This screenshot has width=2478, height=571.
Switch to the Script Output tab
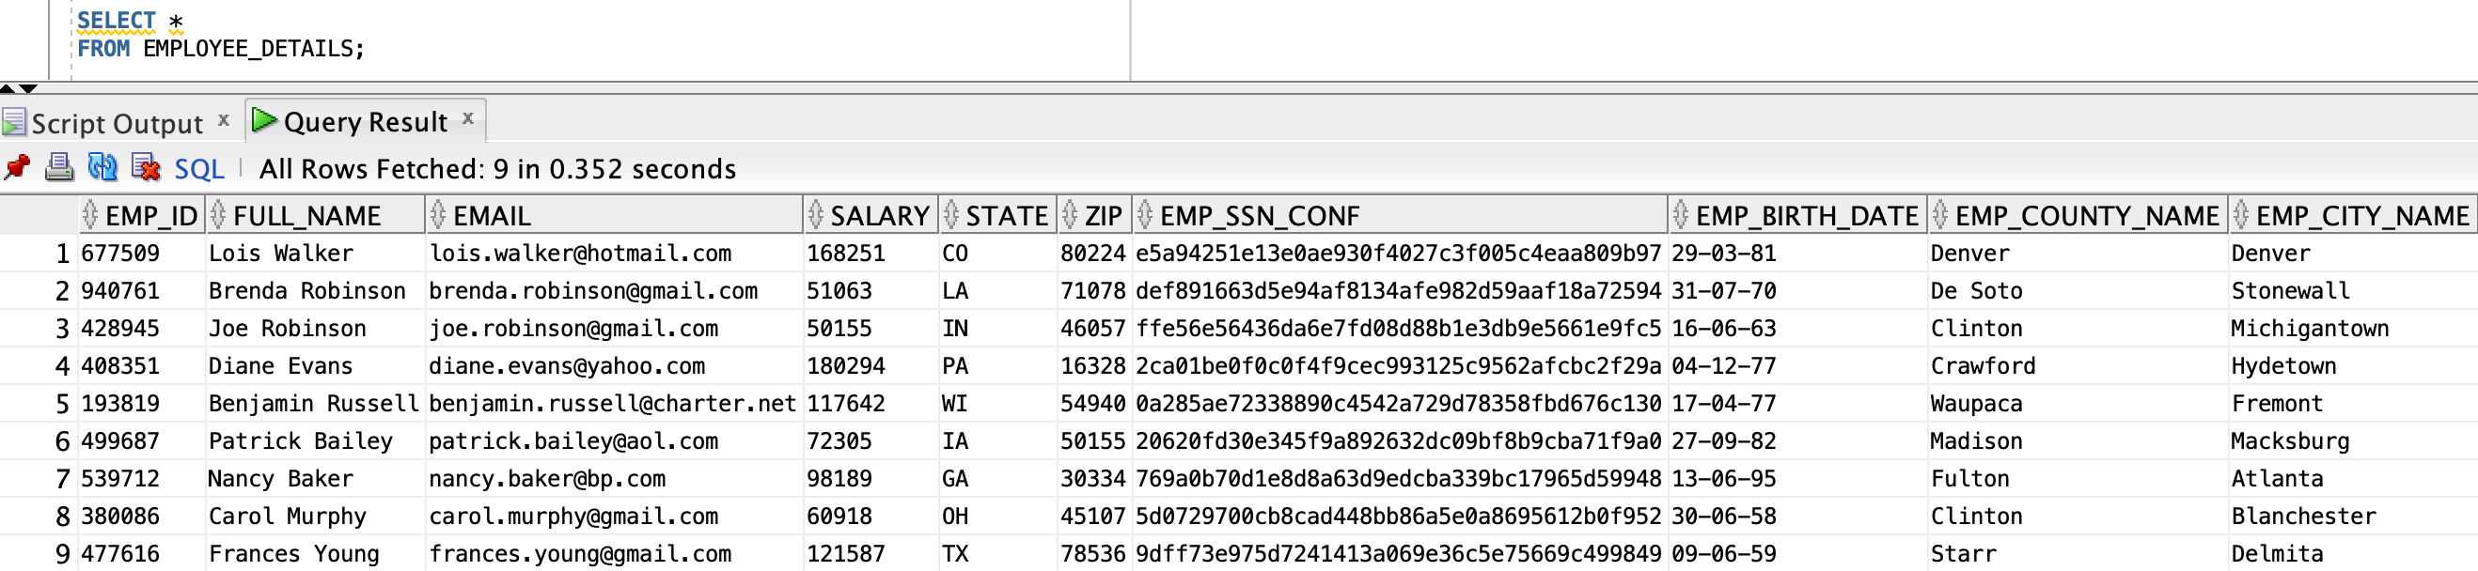(x=117, y=123)
